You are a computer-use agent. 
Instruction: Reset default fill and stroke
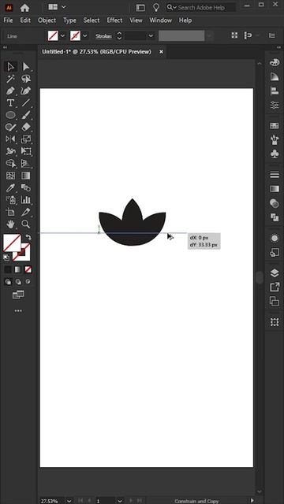pyautogui.click(x=6, y=258)
